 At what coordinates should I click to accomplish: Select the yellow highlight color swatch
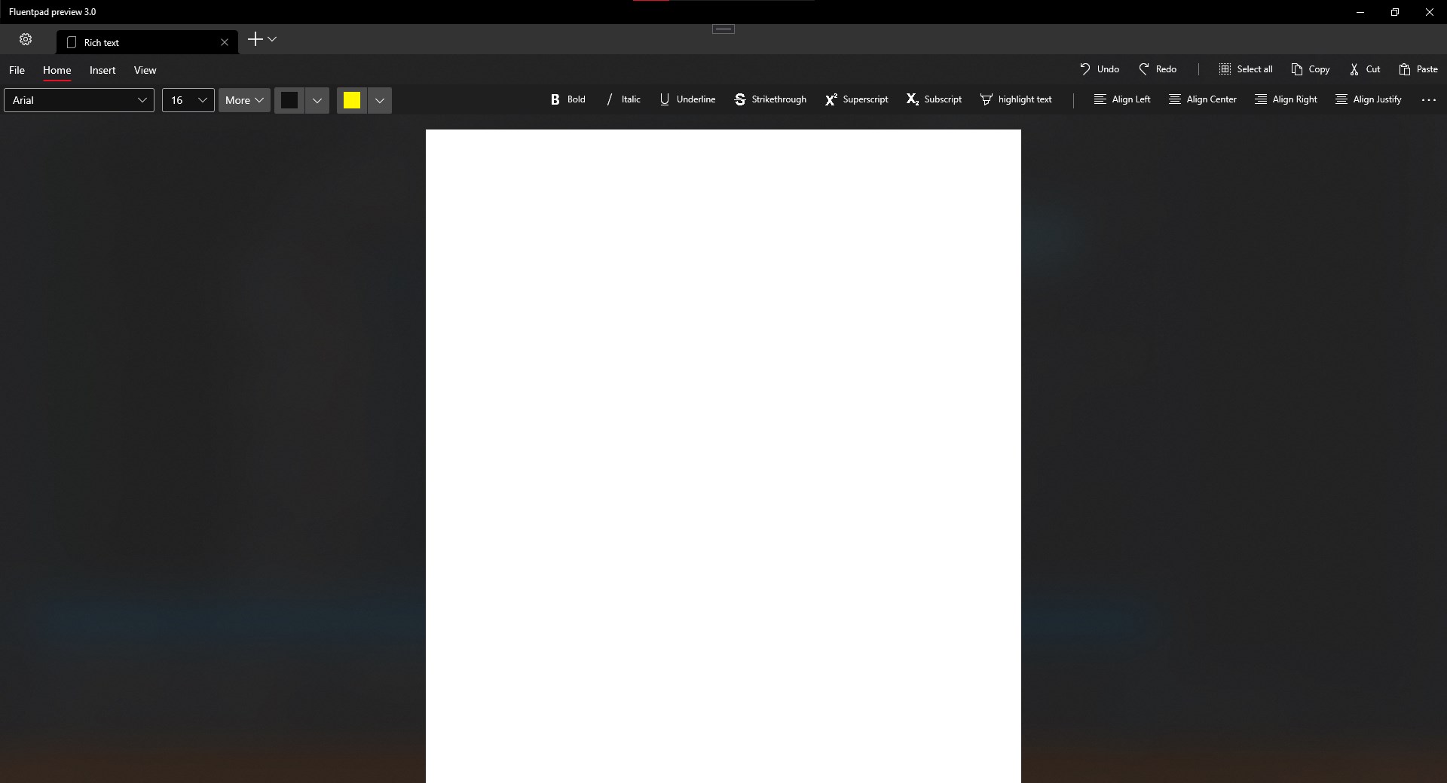[x=352, y=100]
